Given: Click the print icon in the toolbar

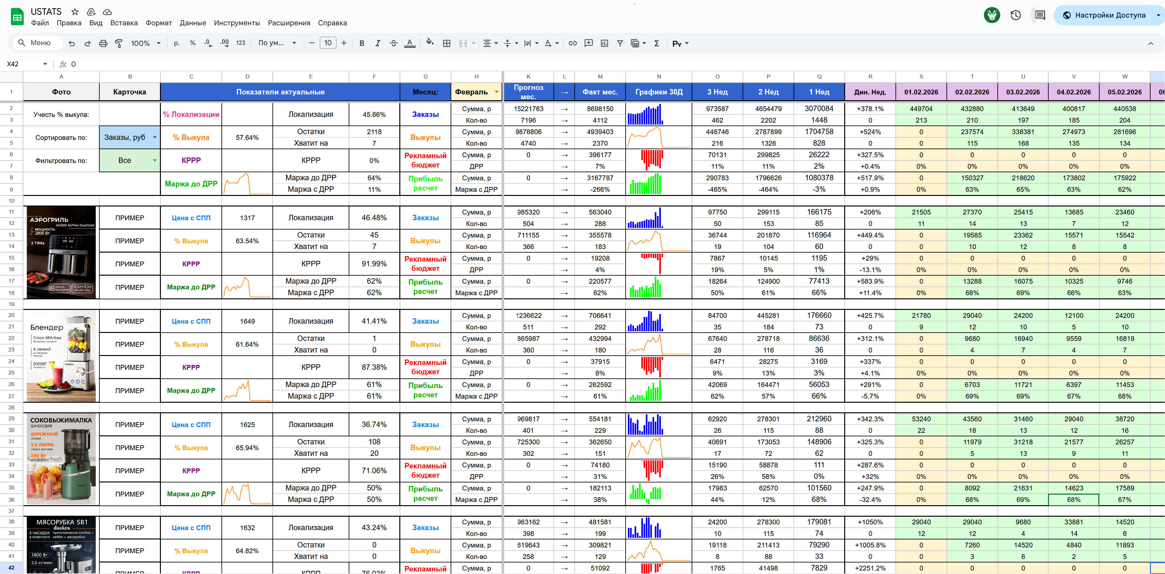Looking at the screenshot, I should [x=103, y=43].
